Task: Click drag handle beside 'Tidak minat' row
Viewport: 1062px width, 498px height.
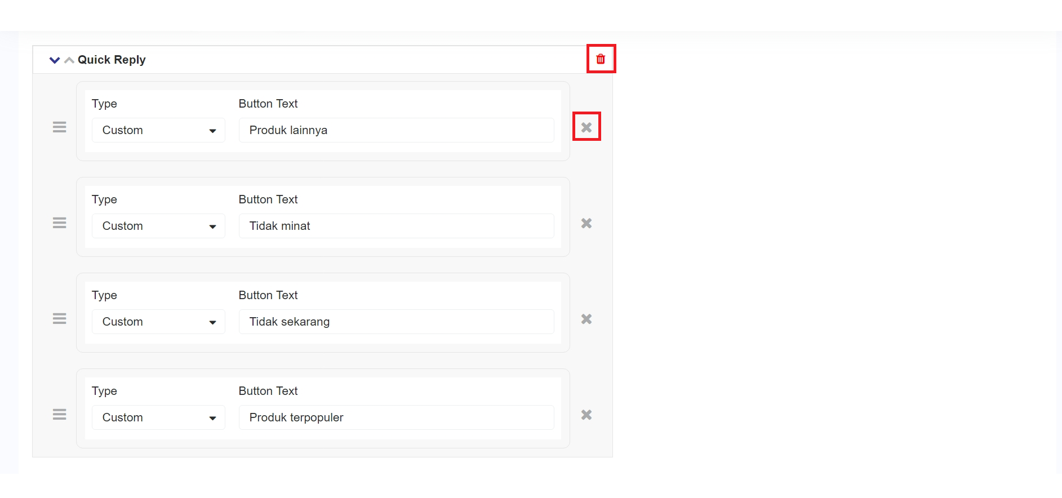Action: pos(59,223)
